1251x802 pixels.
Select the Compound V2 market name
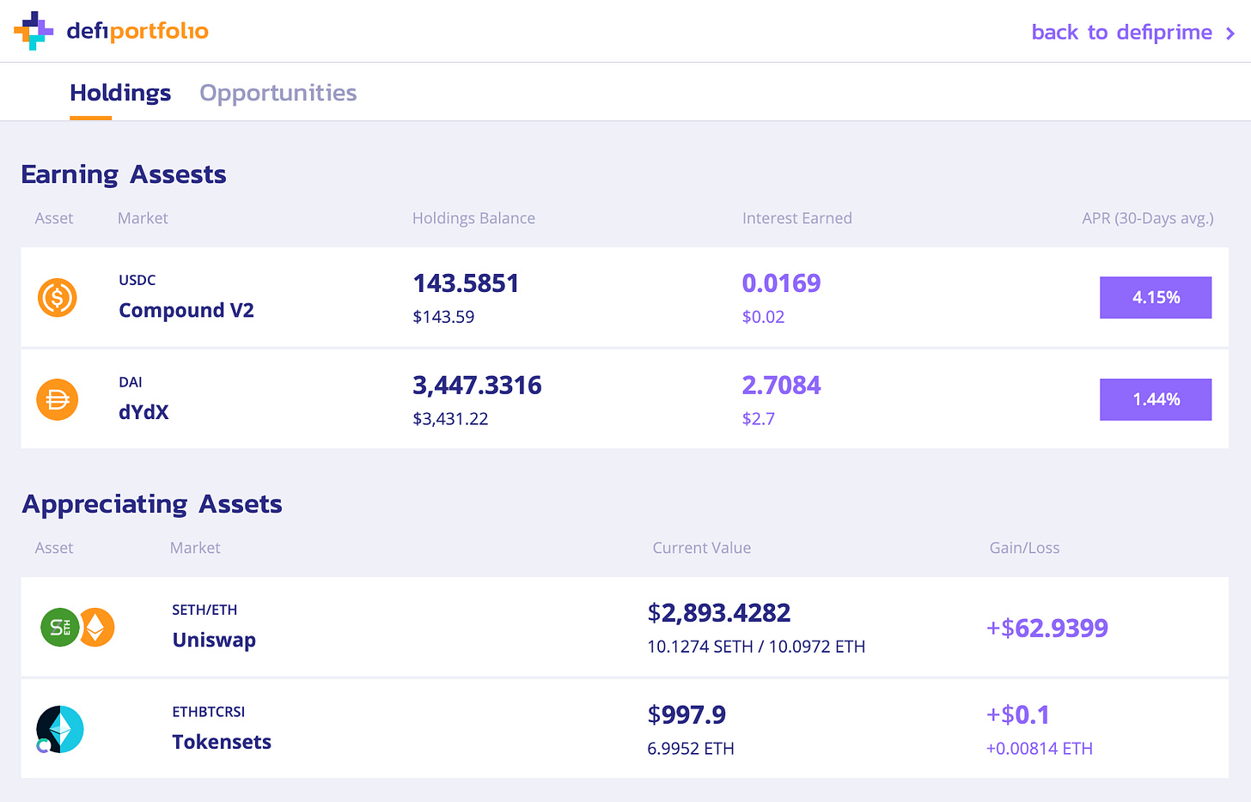(x=186, y=310)
